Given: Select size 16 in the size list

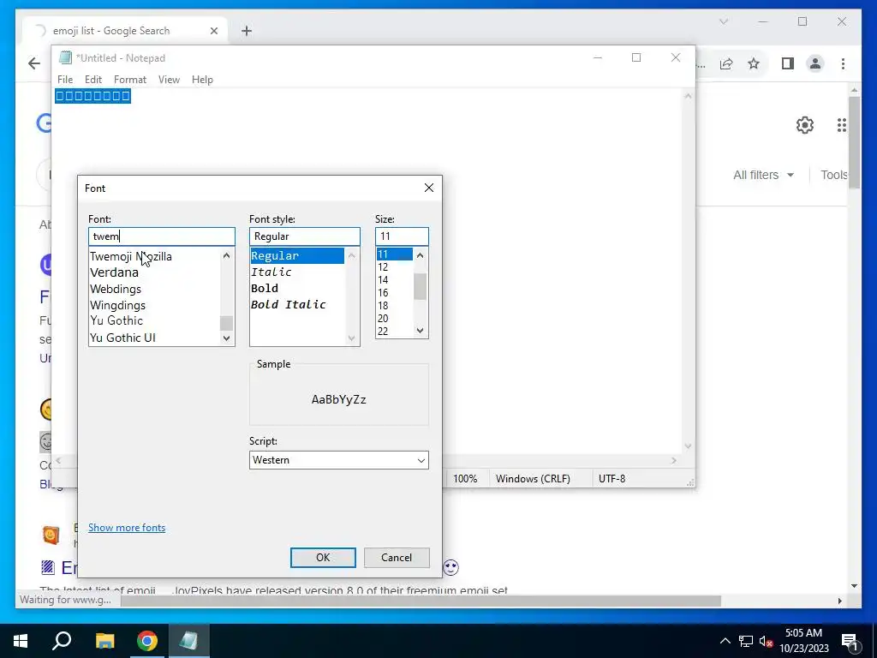Looking at the screenshot, I should coord(383,293).
